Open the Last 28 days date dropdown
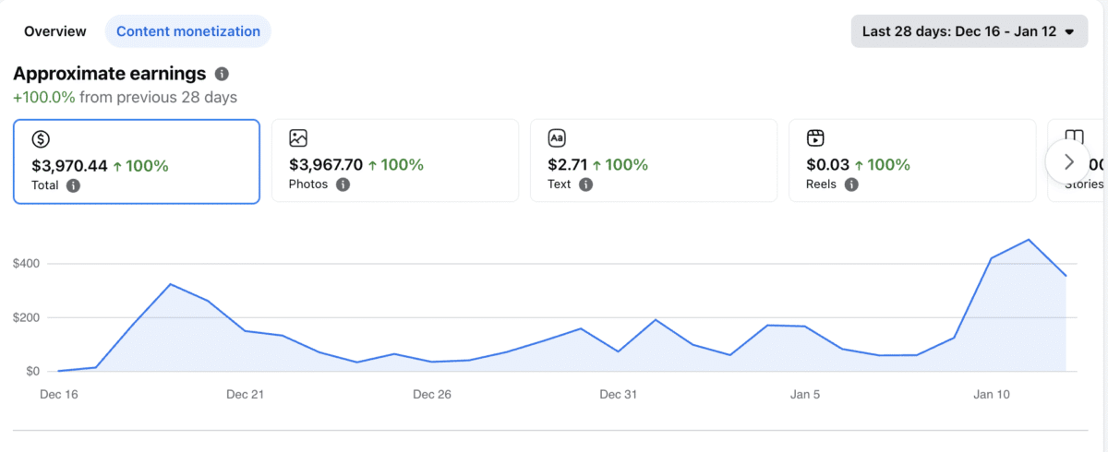The width and height of the screenshot is (1108, 452). pos(969,31)
